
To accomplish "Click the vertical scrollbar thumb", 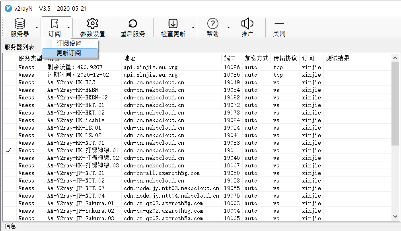I will 395,104.
